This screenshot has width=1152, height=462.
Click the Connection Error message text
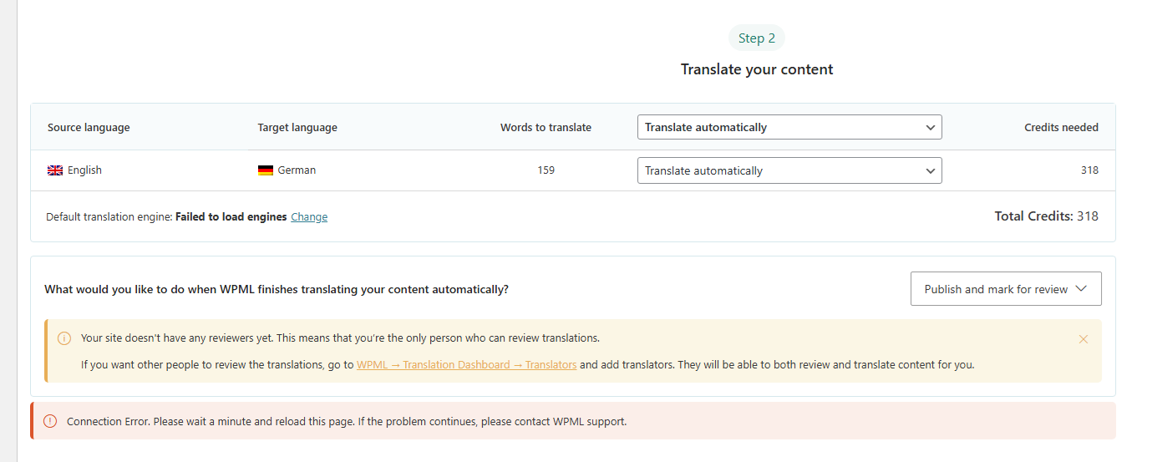(x=347, y=422)
